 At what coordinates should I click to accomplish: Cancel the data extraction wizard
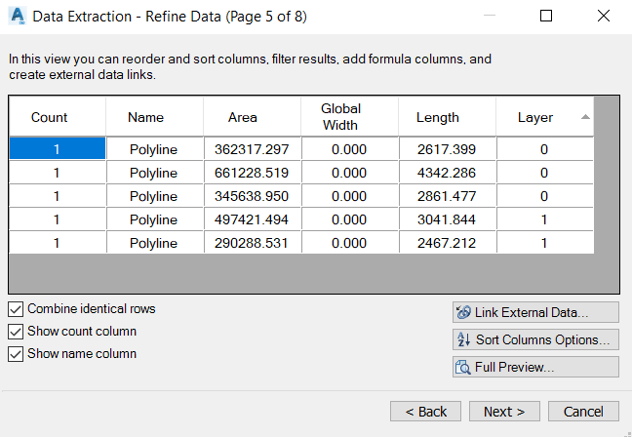point(583,412)
